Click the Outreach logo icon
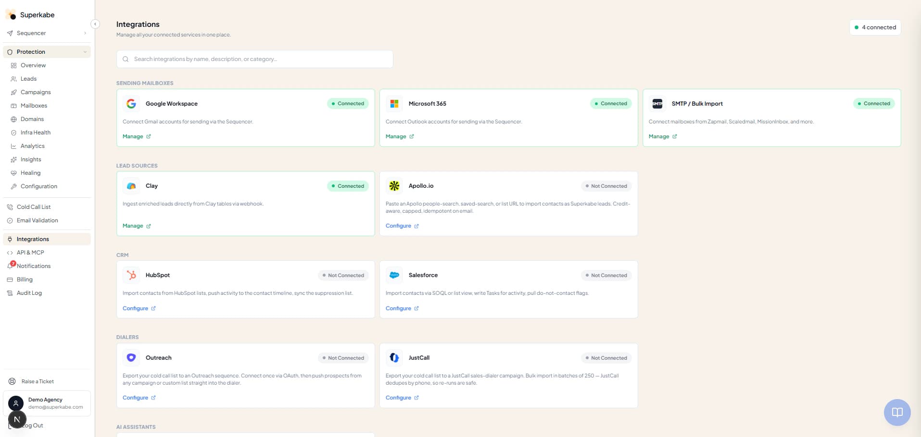 pos(131,358)
